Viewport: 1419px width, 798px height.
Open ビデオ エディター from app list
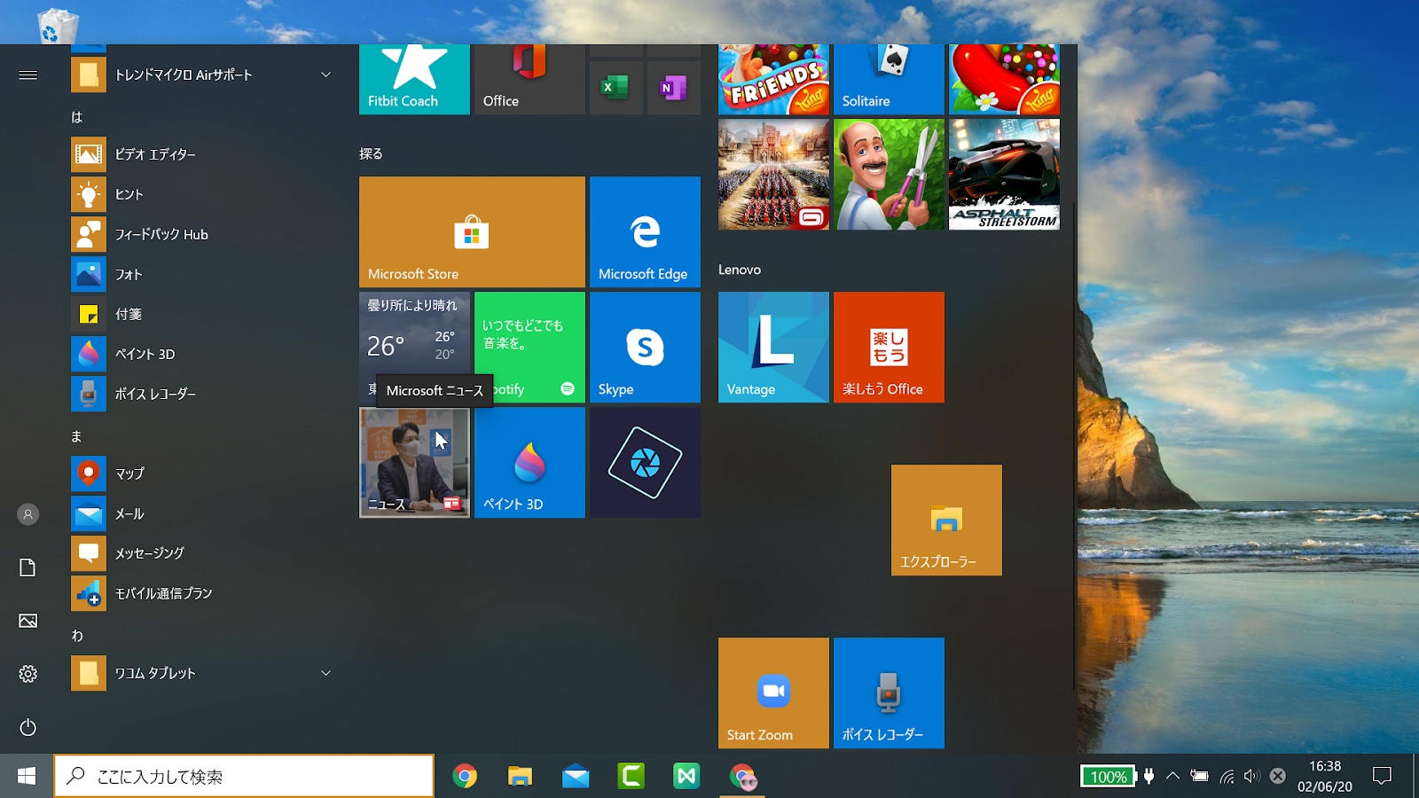[x=204, y=155]
